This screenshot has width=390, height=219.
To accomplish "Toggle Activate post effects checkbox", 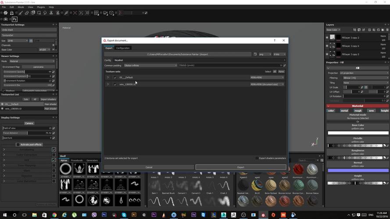I will [18, 145].
